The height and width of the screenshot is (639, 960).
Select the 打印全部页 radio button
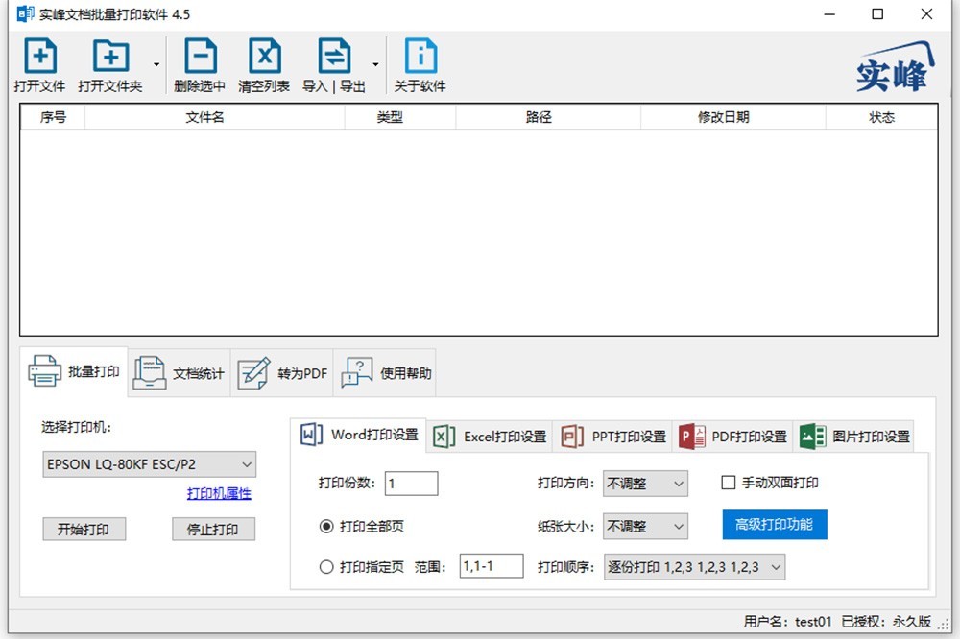click(326, 526)
